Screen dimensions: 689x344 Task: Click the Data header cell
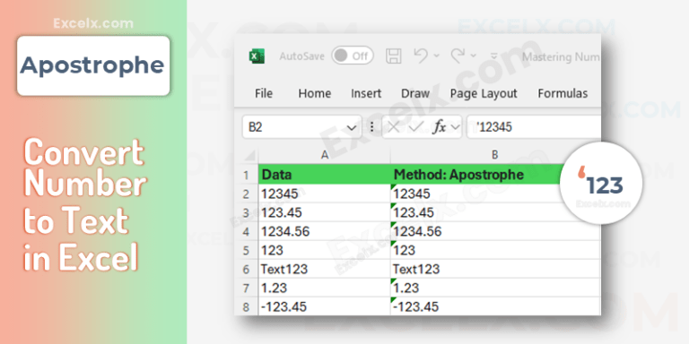click(324, 175)
